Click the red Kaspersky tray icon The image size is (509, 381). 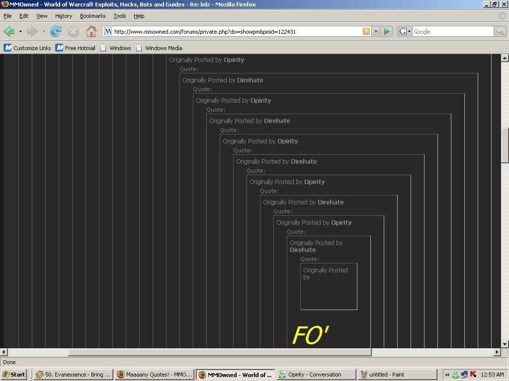point(473,375)
